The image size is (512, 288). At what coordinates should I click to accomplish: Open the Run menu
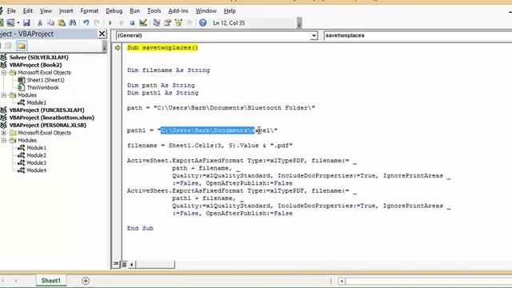pyautogui.click(x=134, y=10)
